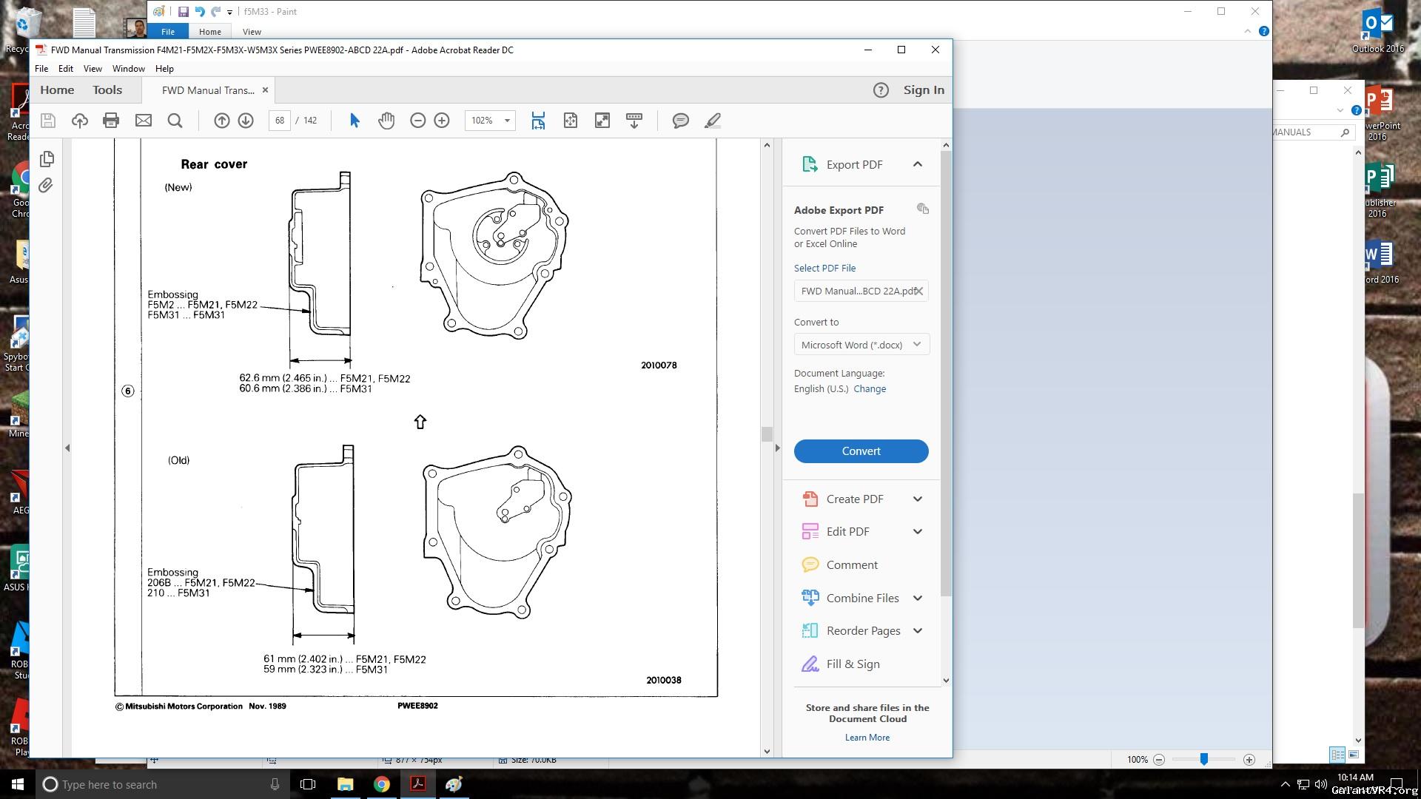Click the fit one full page icon
This screenshot has width=1421, height=799.
click(x=571, y=121)
